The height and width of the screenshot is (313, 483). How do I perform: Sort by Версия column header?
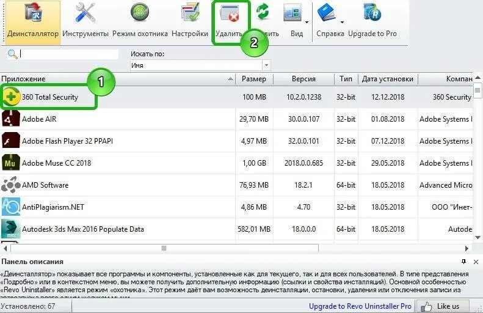(303, 79)
